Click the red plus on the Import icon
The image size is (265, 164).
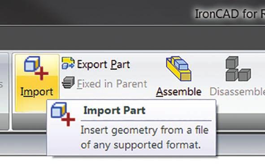[x=42, y=73]
